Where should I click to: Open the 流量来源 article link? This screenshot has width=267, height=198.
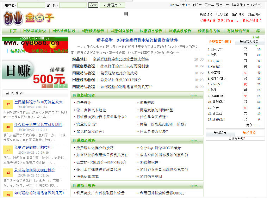click(147, 103)
